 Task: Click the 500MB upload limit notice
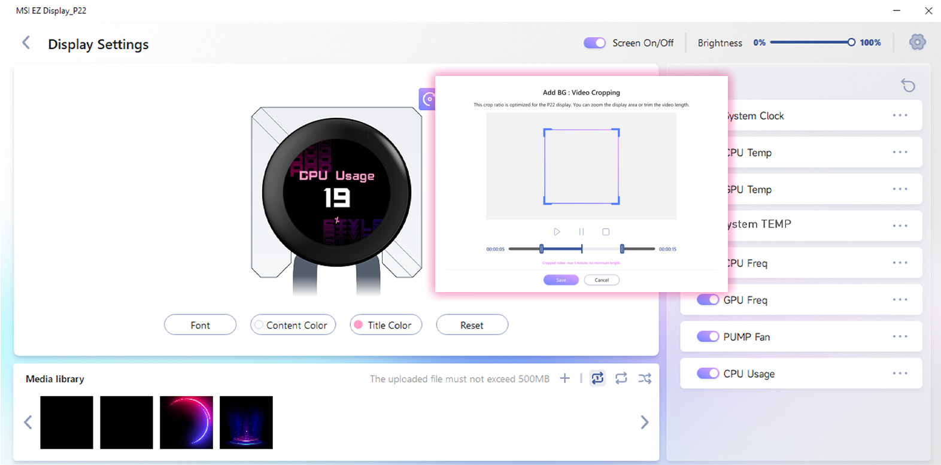pos(460,379)
